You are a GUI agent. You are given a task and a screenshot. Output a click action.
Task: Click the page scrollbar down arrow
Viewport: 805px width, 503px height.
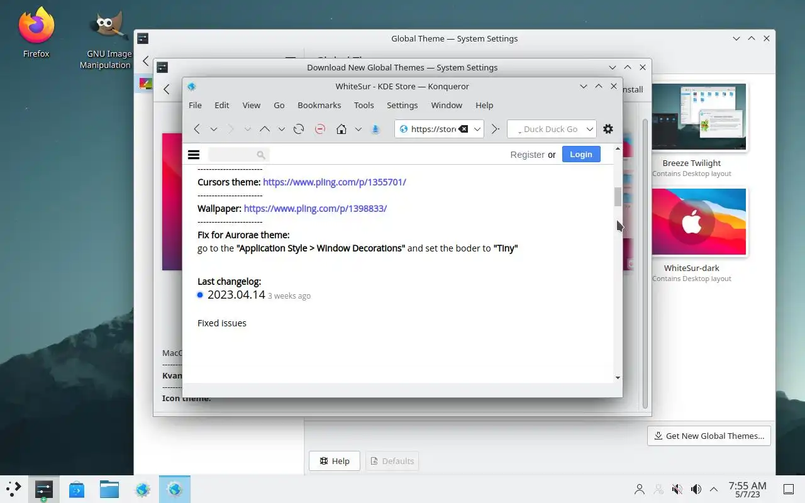618,377
